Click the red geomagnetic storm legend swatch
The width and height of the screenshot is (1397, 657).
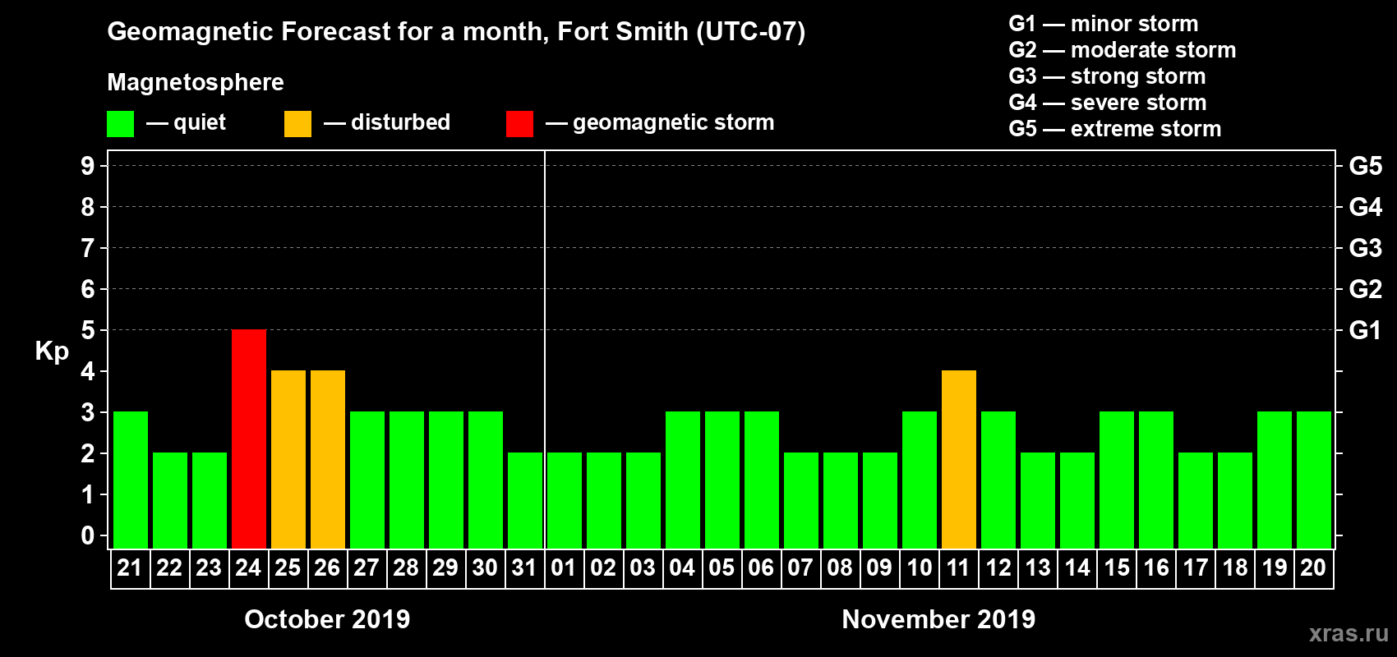pos(519,124)
